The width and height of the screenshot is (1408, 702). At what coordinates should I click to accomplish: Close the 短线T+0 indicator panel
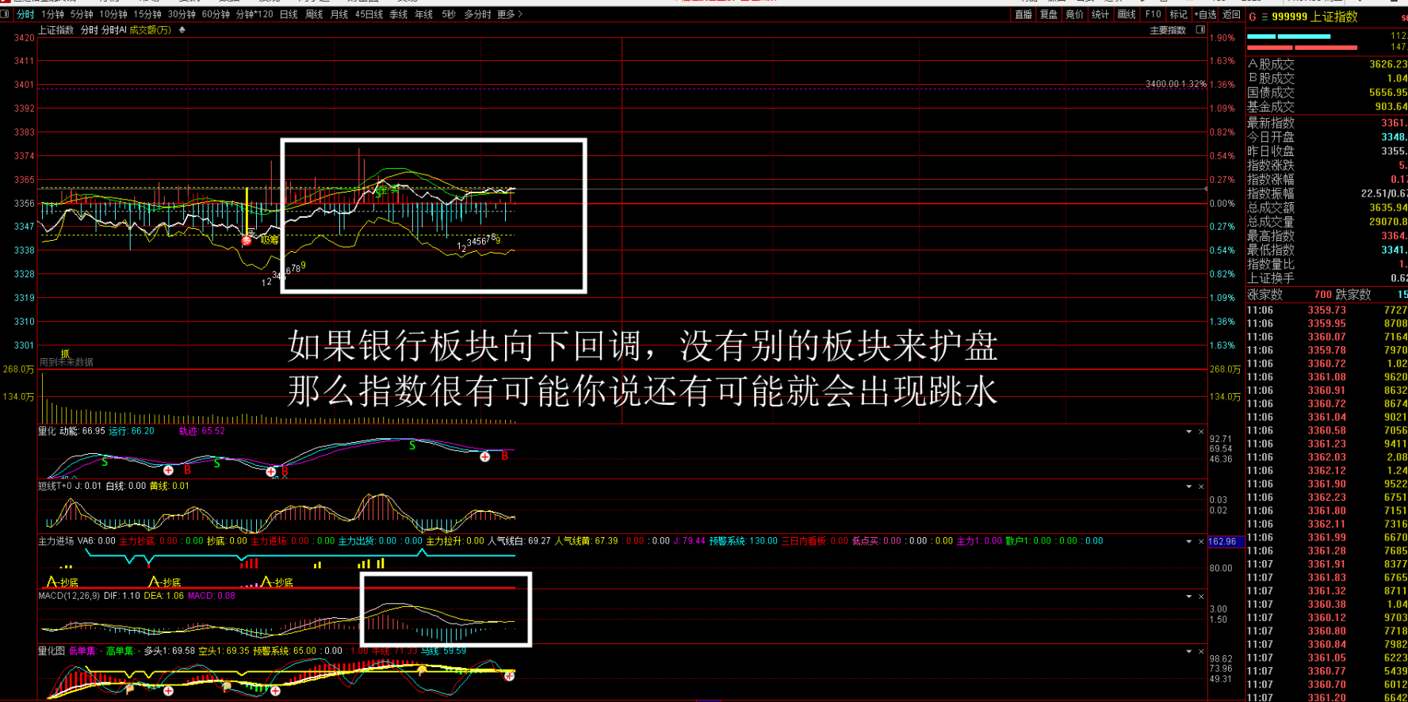pos(1201,486)
